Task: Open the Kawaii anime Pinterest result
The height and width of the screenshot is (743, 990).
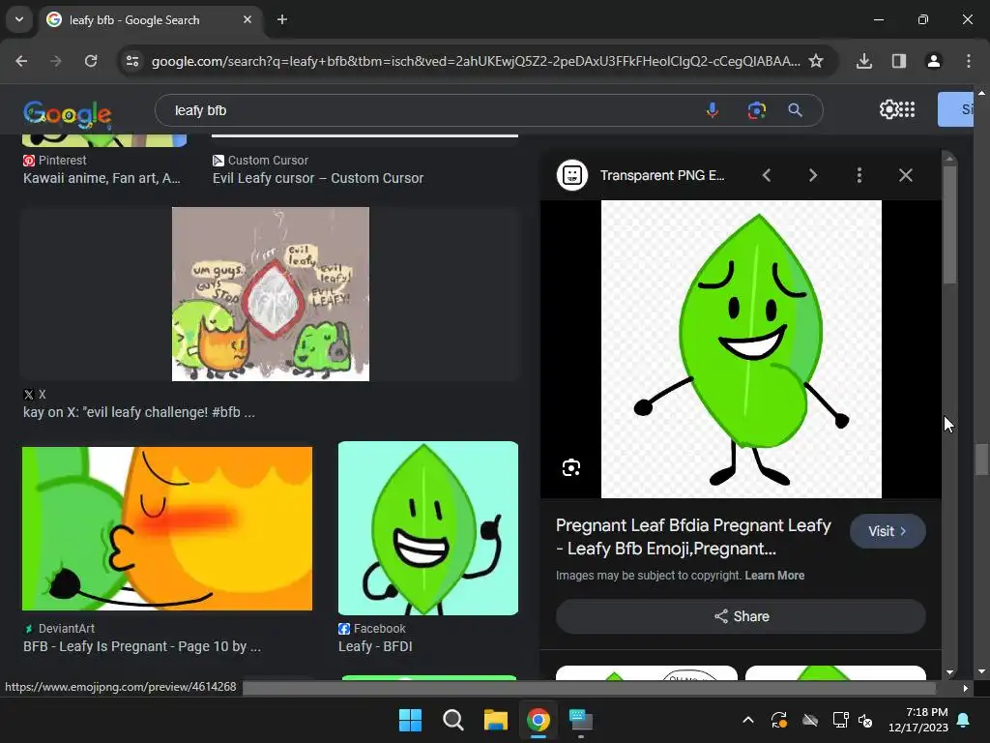Action: 102,178
